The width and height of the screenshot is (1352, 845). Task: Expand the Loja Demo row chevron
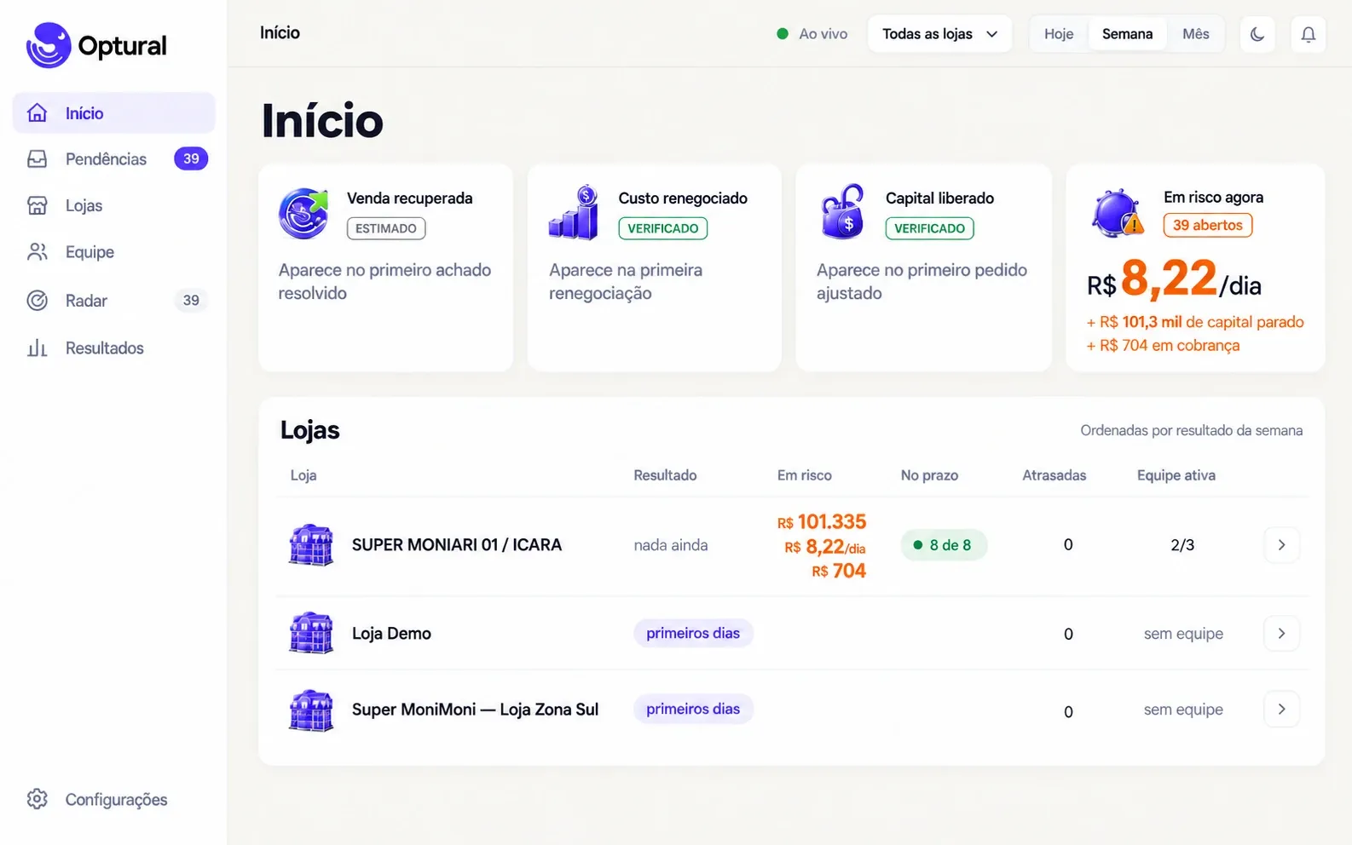pyautogui.click(x=1281, y=633)
